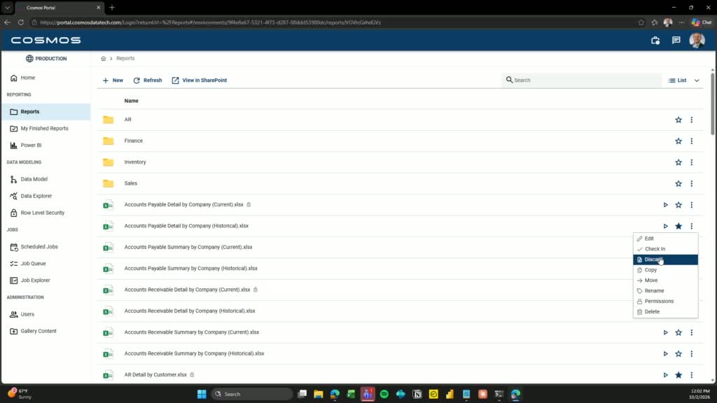Switch the PRODUCTION environment selector
The image size is (717, 403).
point(46,59)
